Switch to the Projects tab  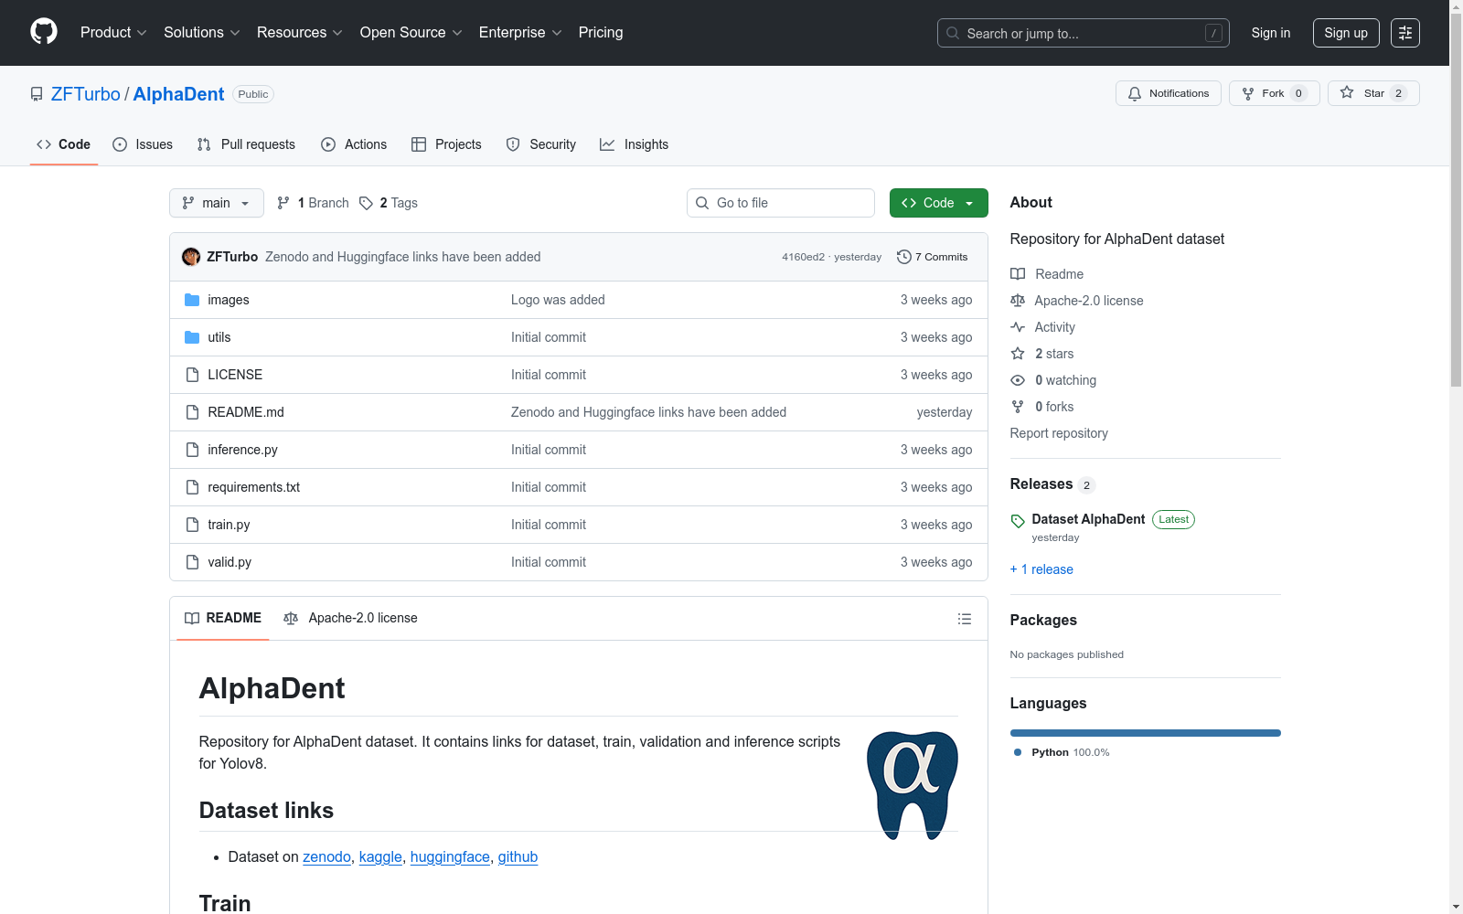(446, 144)
